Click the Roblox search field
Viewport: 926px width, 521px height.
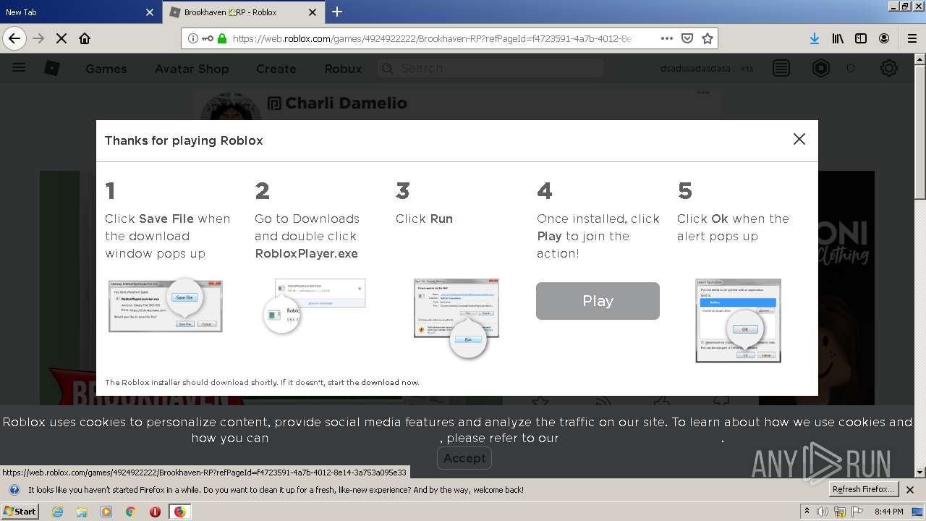(x=490, y=68)
